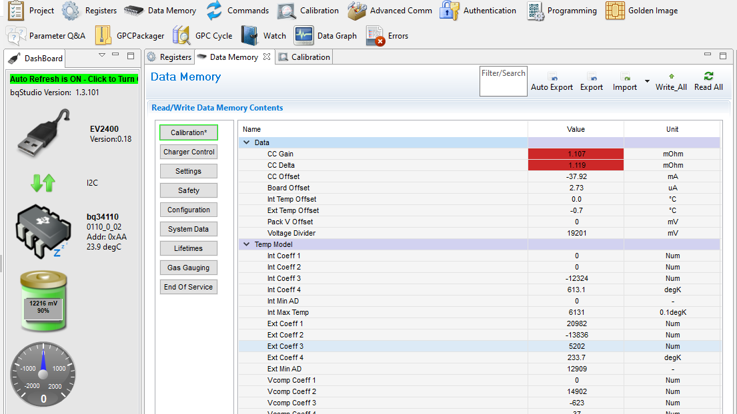Click the CC Offset value -37.92
This screenshot has height=414, width=737.
(576, 176)
